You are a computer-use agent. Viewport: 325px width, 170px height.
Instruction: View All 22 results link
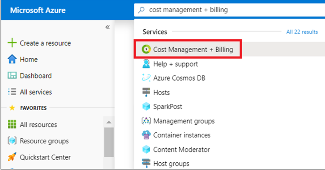pos(302,32)
